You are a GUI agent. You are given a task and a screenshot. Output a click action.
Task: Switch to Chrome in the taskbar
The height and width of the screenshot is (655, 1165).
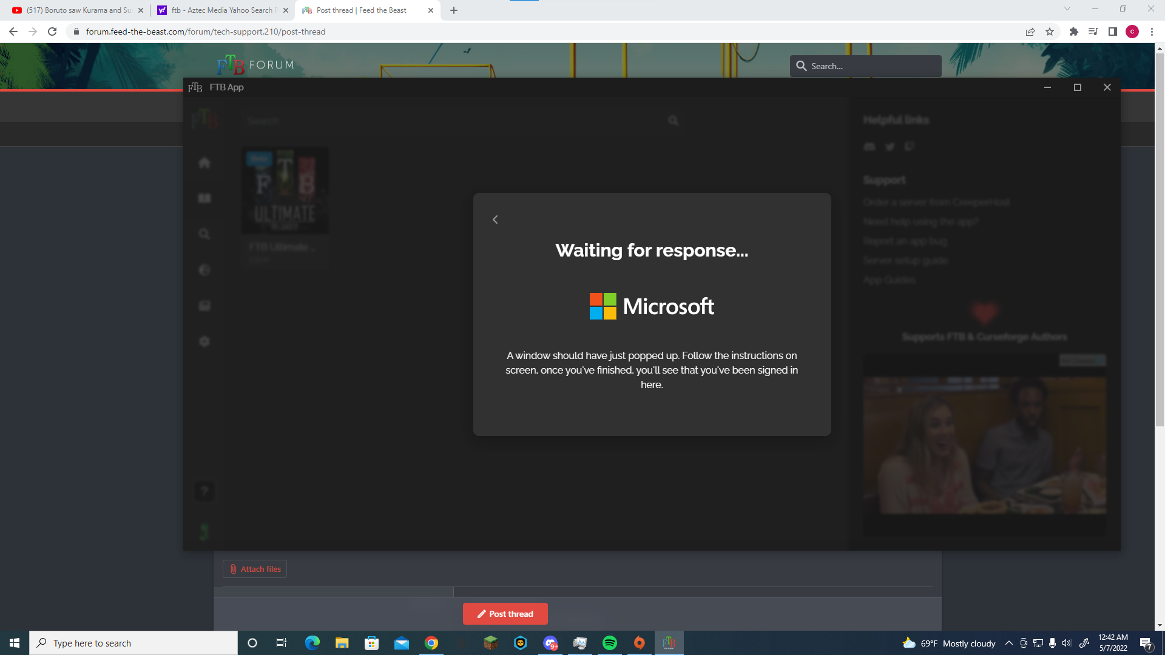point(431,643)
